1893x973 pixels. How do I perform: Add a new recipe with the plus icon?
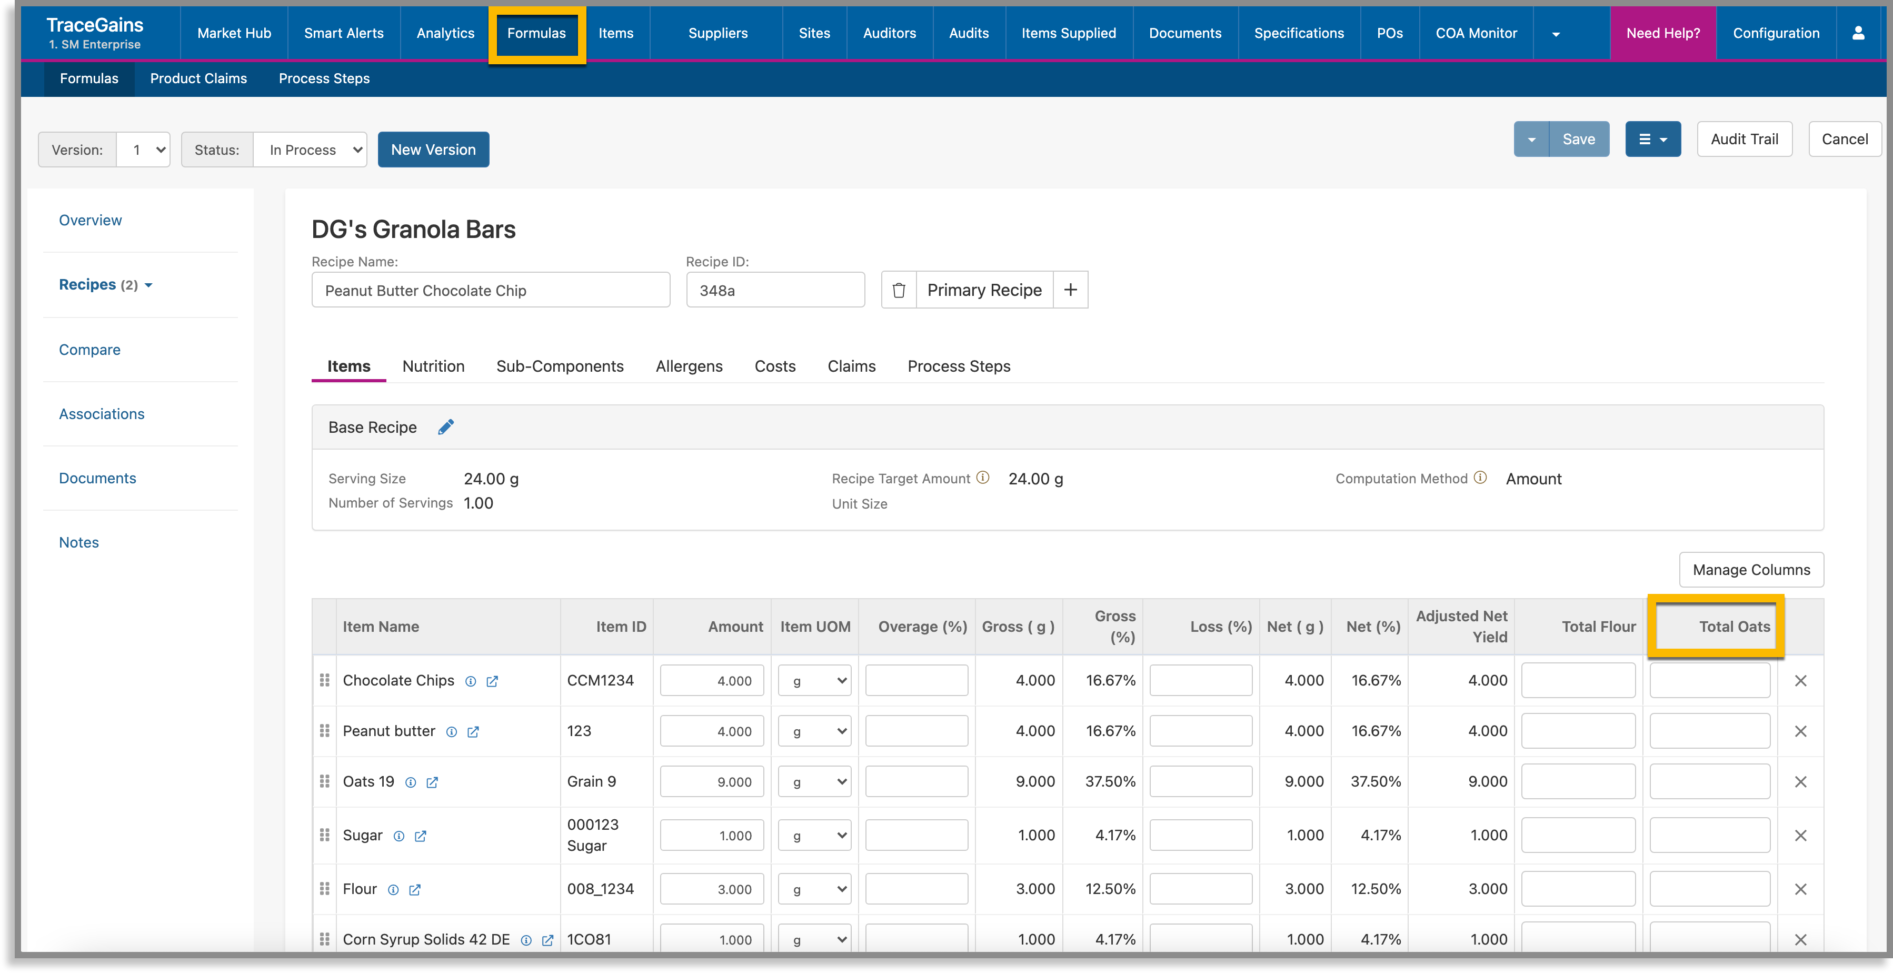click(x=1070, y=290)
